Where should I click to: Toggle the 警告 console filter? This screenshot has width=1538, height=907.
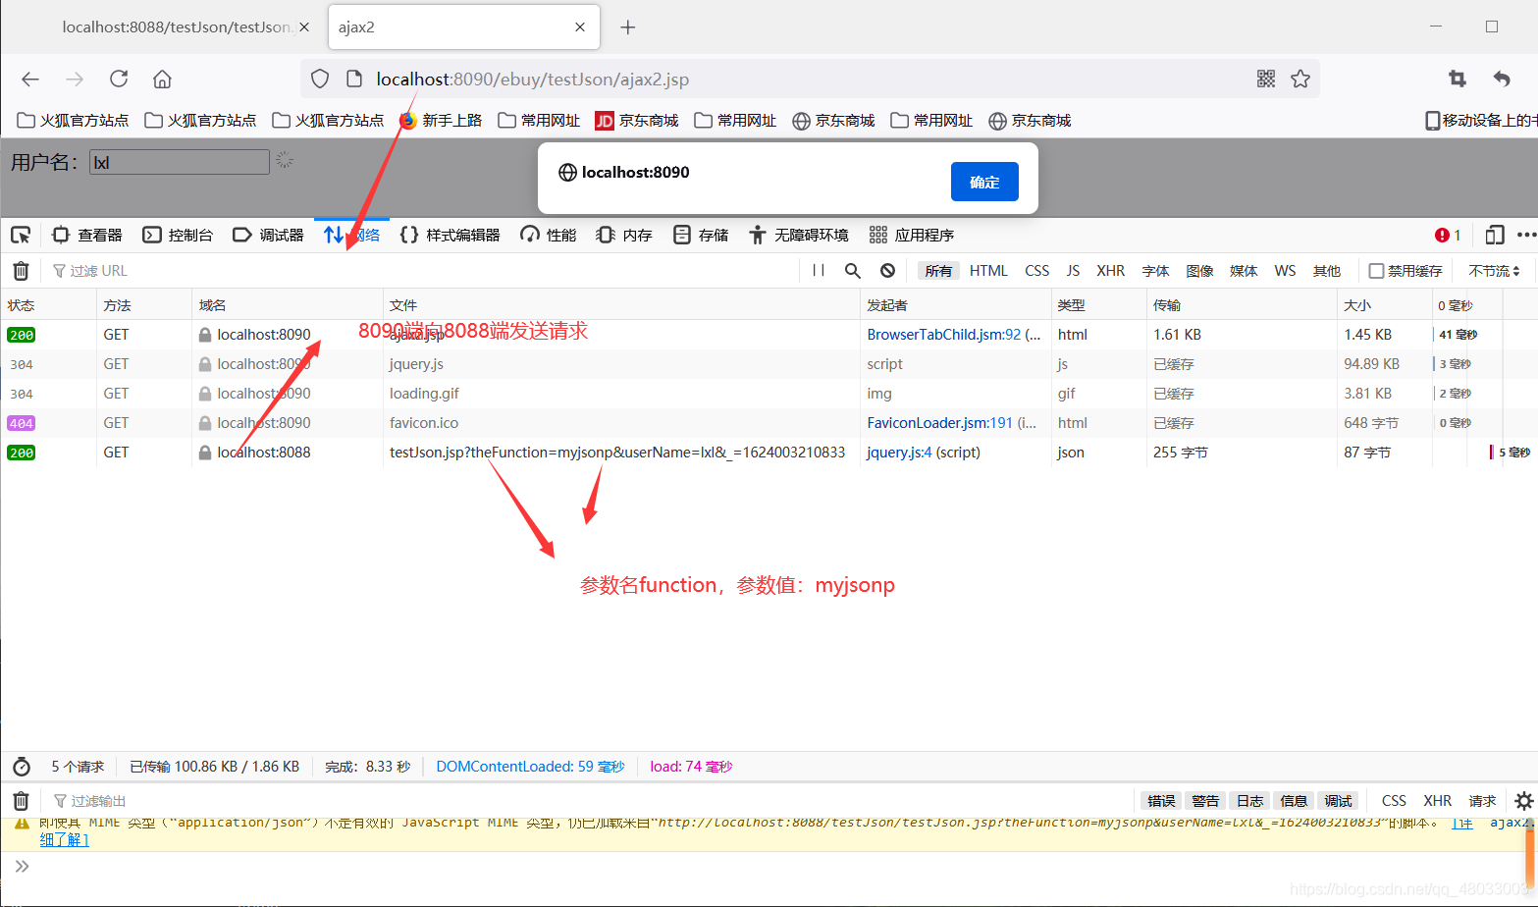tap(1205, 800)
